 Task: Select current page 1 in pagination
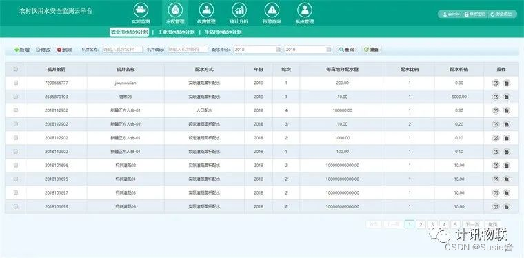(x=410, y=224)
